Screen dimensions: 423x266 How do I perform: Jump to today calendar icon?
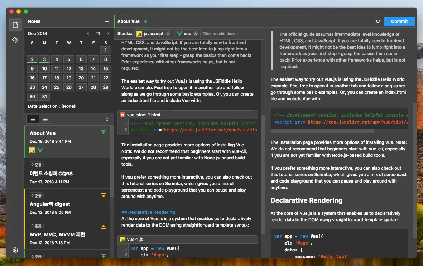tap(98, 33)
